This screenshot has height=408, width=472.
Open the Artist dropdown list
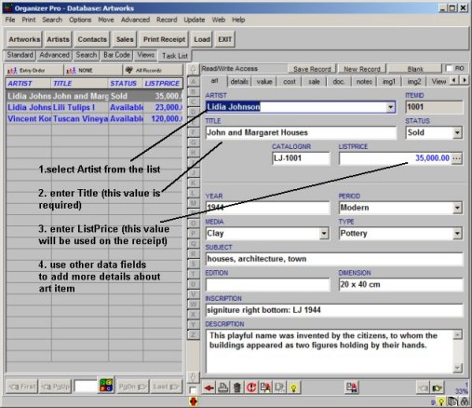click(x=390, y=107)
